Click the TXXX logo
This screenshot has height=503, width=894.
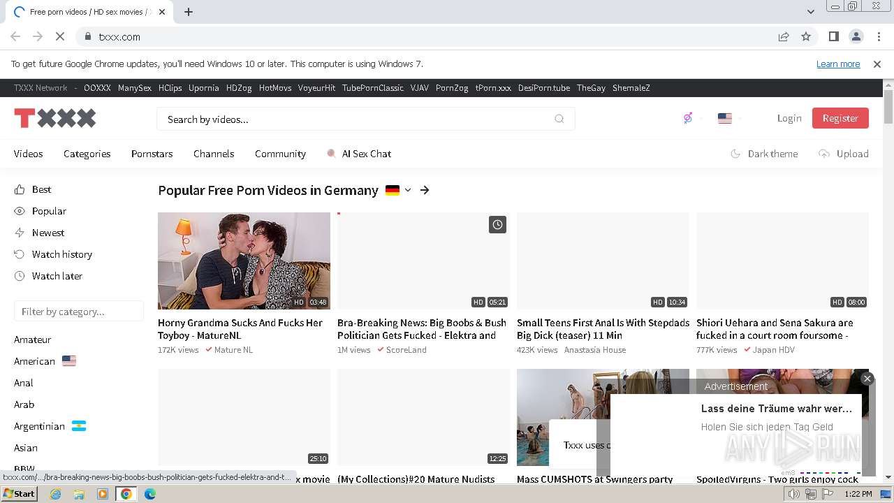click(x=55, y=118)
